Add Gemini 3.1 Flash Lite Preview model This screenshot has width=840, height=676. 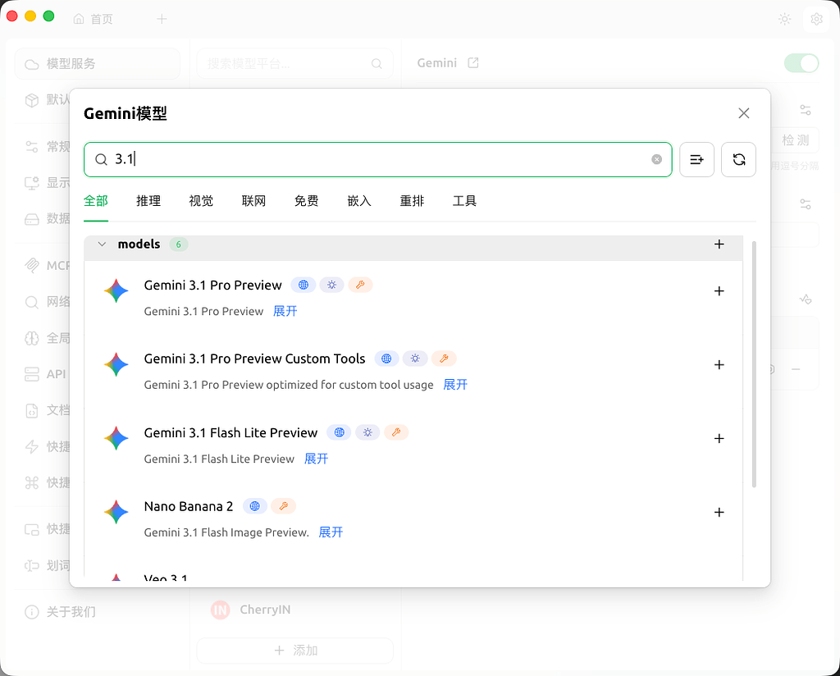pyautogui.click(x=719, y=438)
